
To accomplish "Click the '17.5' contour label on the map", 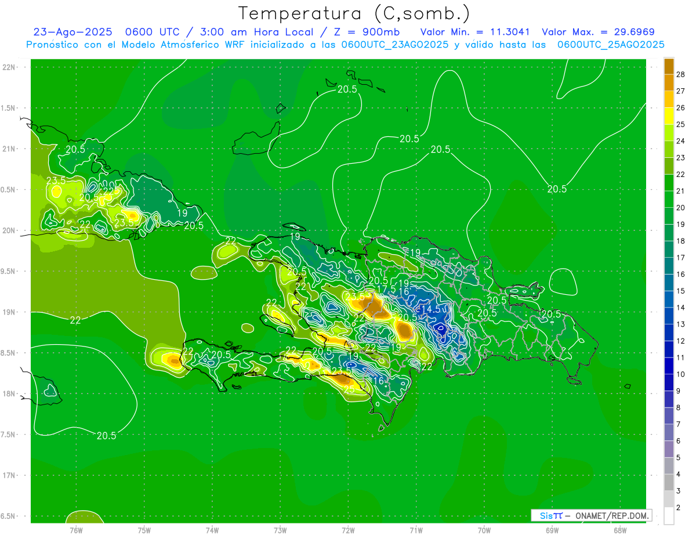I will point(386,289).
